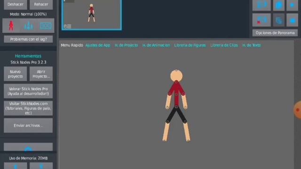
Task: Select the square hip node on stick figure
Action: tap(176, 107)
